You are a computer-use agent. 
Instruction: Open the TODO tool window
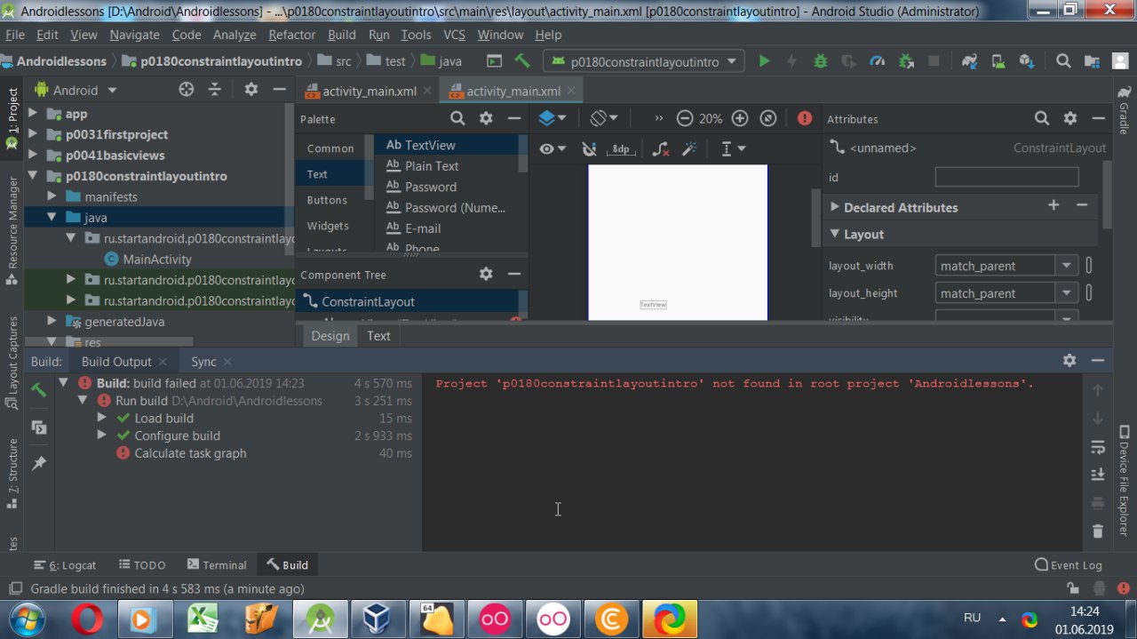[140, 564]
